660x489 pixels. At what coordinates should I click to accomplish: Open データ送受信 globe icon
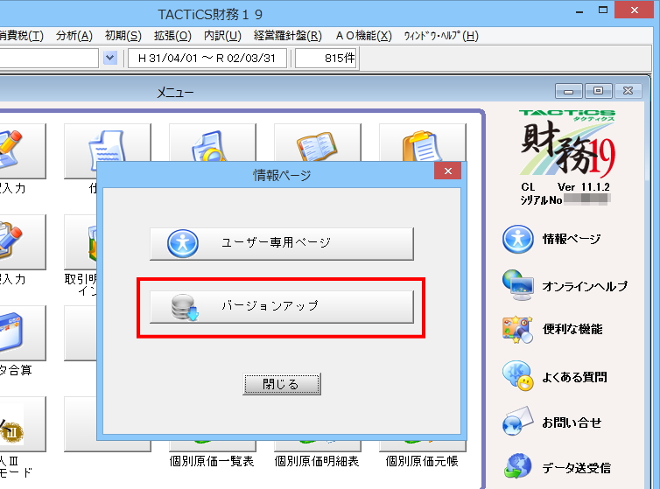pos(518,467)
